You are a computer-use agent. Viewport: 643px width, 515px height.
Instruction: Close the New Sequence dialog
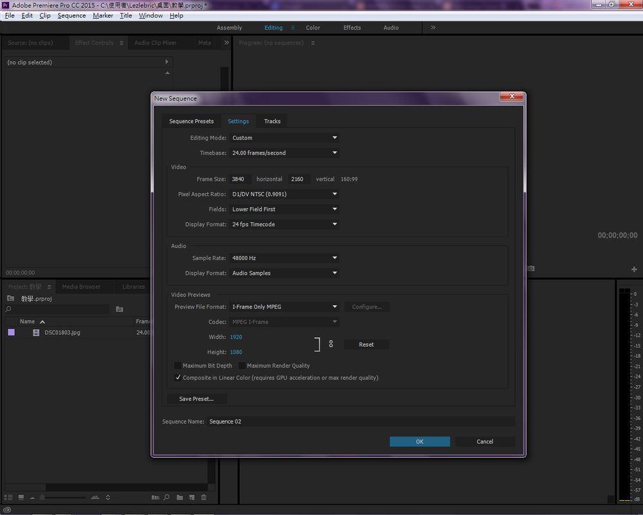tap(511, 96)
